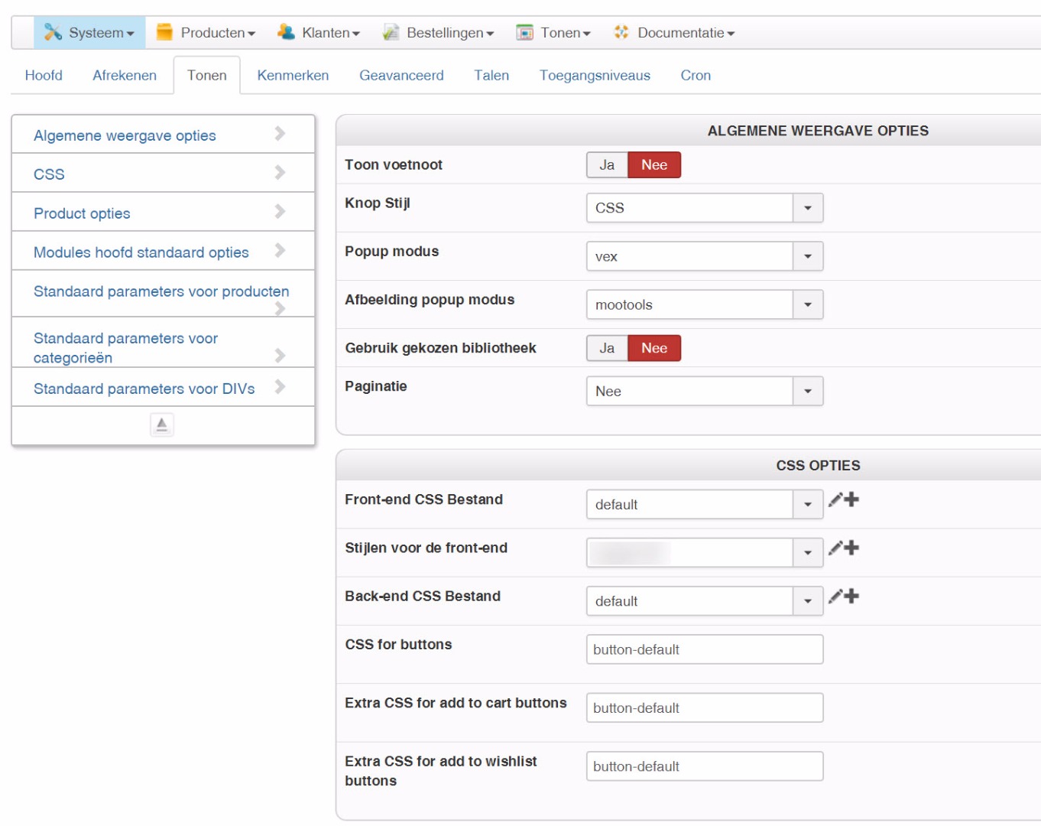The height and width of the screenshot is (826, 1041).
Task: Add new style with plus icon next to Stijlen
Action: [851, 548]
